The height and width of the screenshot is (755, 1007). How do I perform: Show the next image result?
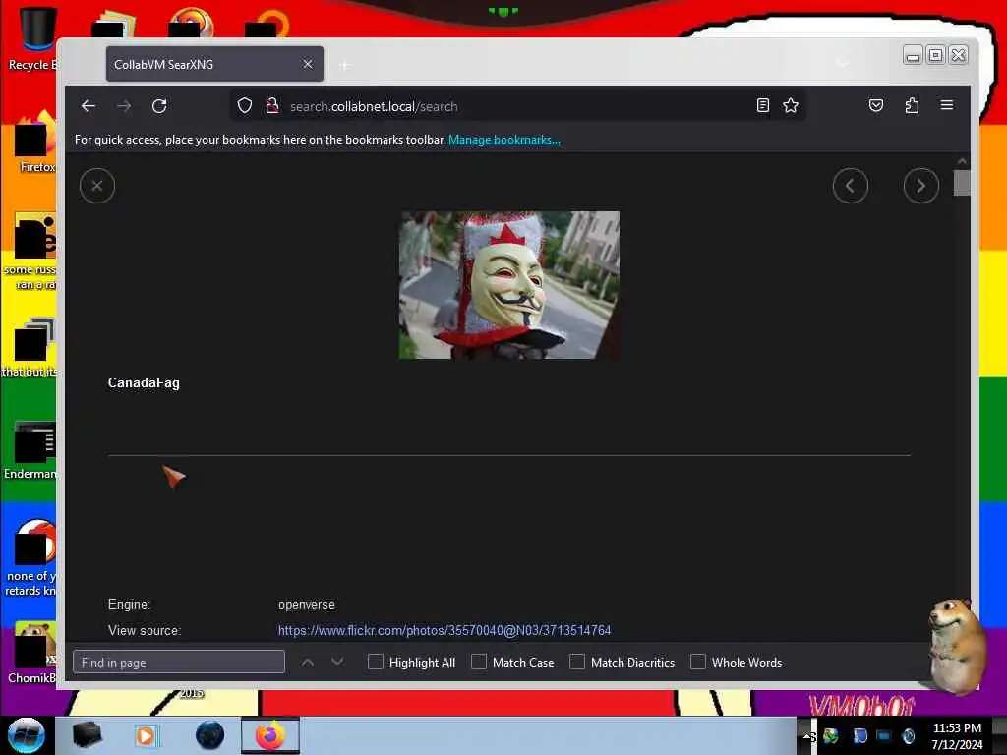click(920, 186)
